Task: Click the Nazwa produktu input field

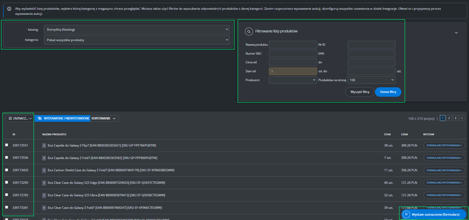Action: coord(293,45)
